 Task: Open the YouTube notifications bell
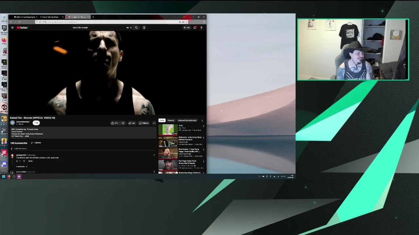[195, 27]
